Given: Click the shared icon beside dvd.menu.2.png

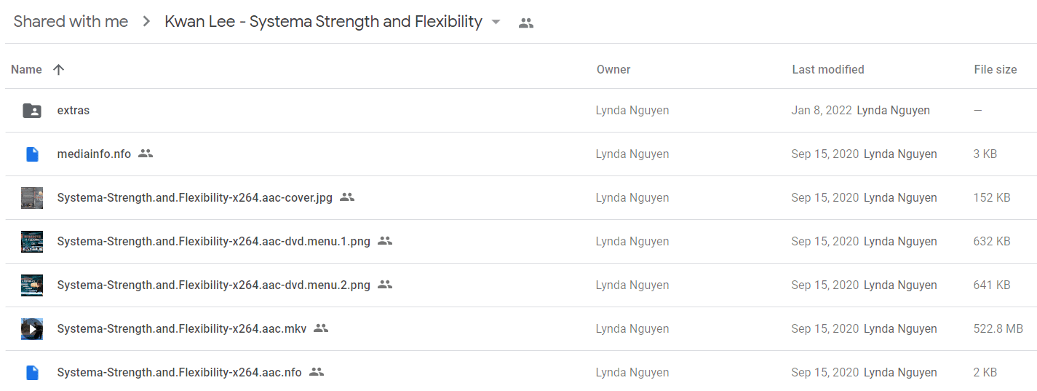Looking at the screenshot, I should click(x=385, y=285).
